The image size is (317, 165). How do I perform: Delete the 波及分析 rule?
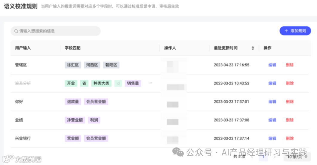pyautogui.click(x=290, y=83)
